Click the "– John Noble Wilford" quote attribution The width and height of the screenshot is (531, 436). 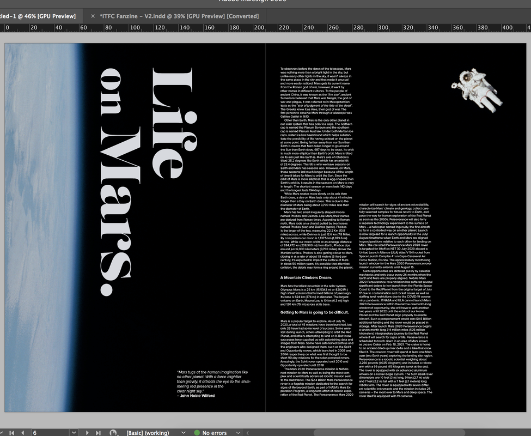tap(196, 396)
